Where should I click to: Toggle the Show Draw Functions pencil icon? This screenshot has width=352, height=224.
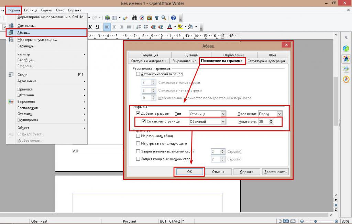125,18
